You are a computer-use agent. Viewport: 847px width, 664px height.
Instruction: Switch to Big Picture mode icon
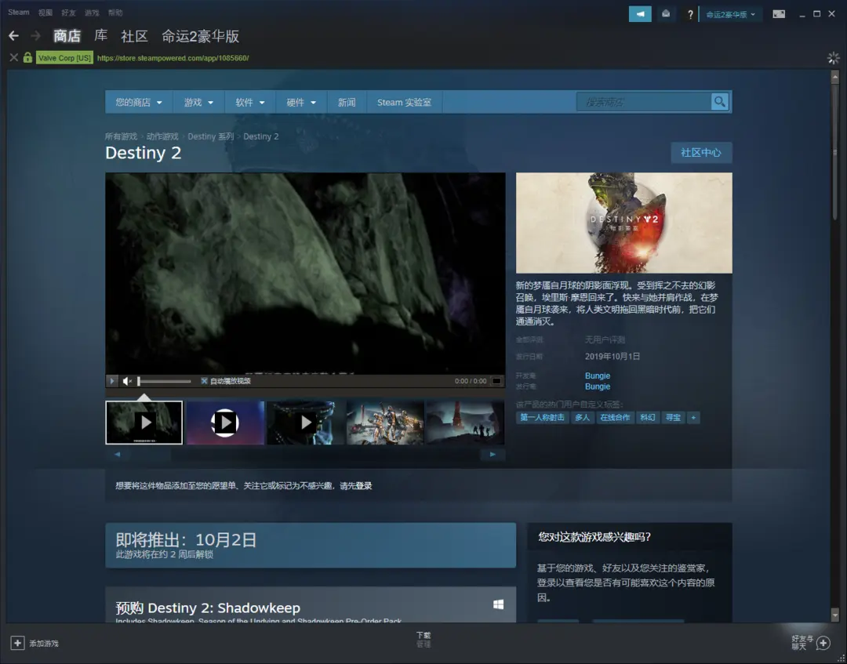(779, 14)
